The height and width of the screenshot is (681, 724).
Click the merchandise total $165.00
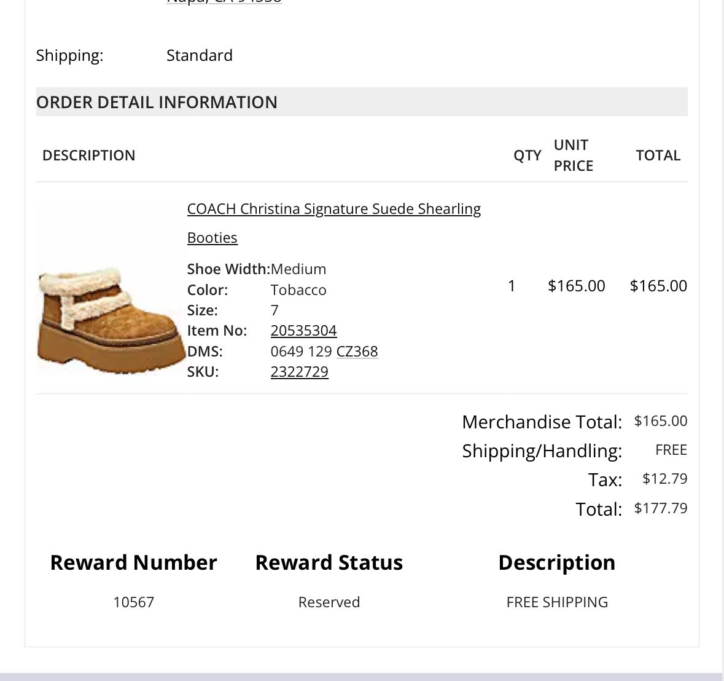tap(661, 421)
